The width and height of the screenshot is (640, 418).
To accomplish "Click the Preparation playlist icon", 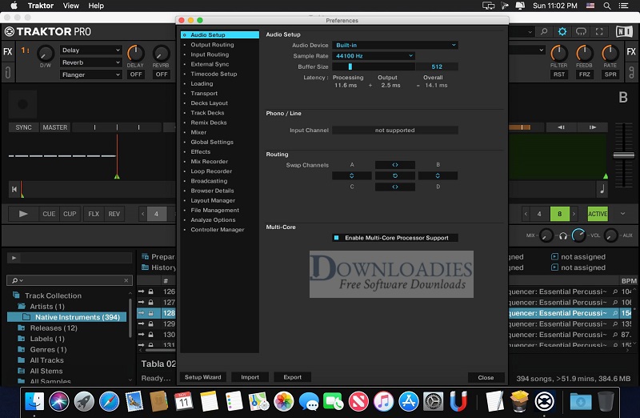I will point(145,256).
